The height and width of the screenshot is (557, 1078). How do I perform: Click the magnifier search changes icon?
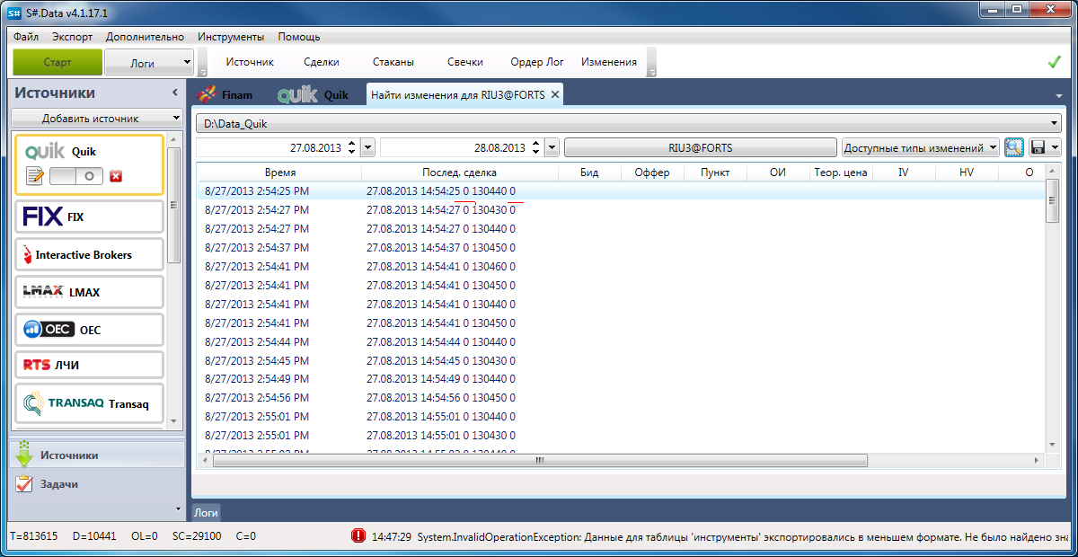(x=1014, y=147)
